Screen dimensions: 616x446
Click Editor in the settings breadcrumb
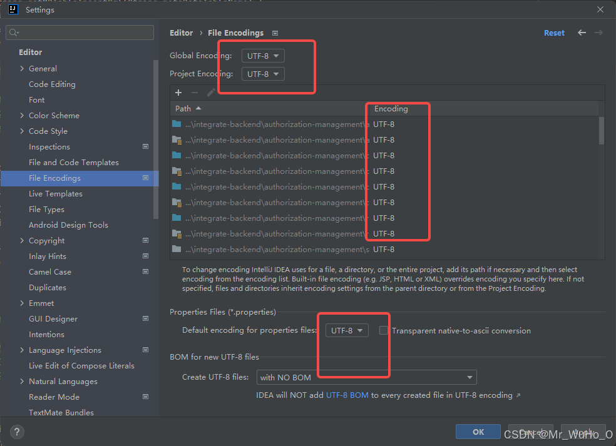181,33
